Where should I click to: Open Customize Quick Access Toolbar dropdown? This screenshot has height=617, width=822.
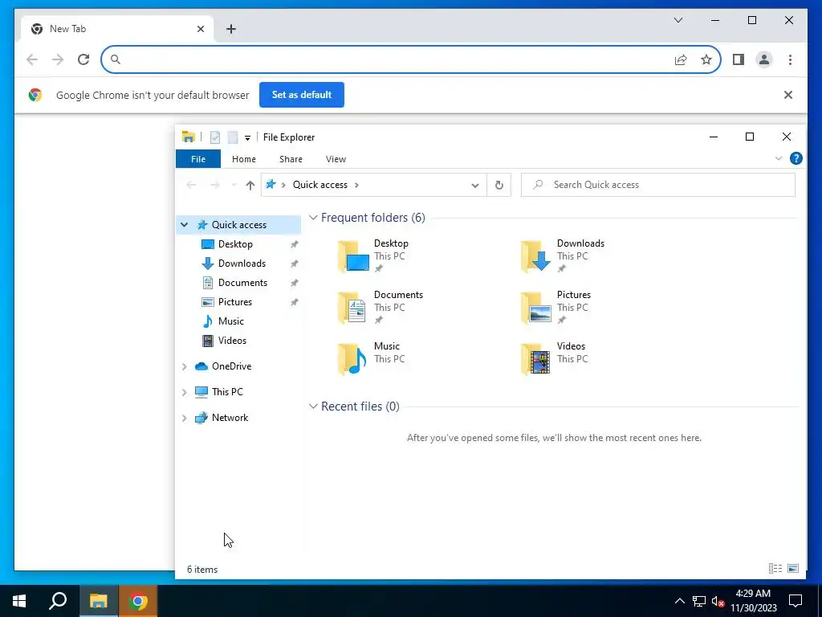click(247, 138)
